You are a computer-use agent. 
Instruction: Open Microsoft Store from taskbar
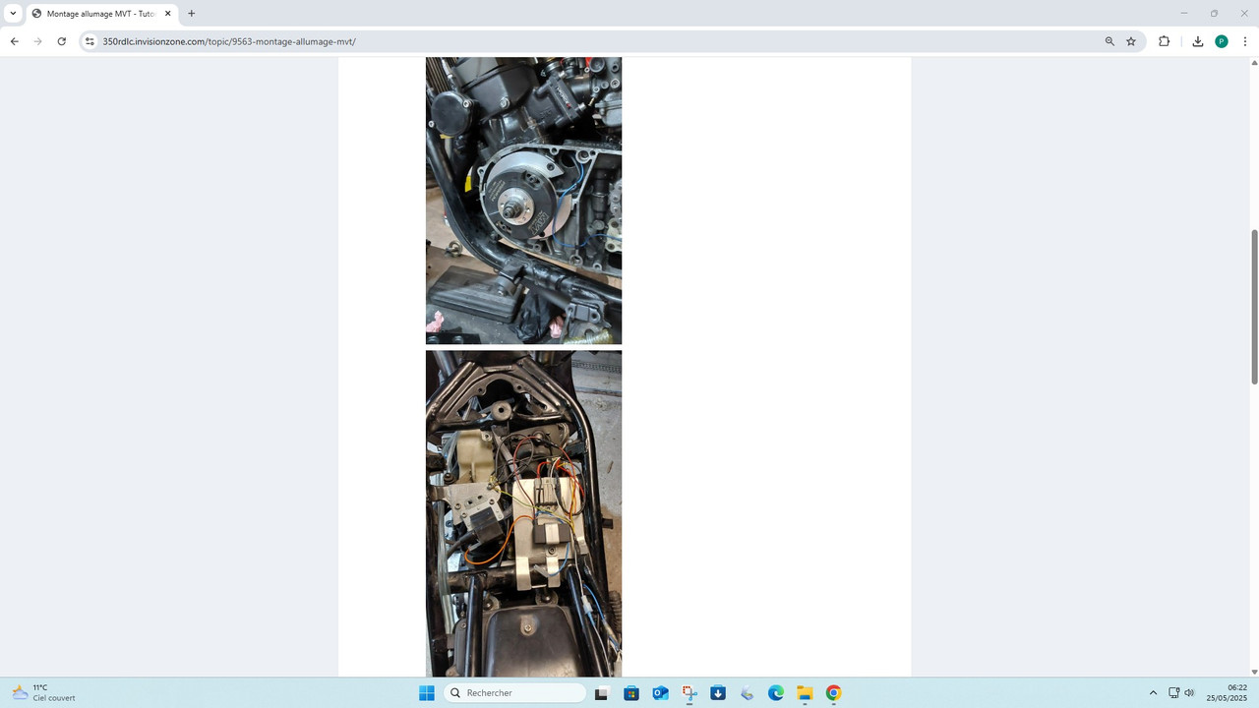pos(631,693)
